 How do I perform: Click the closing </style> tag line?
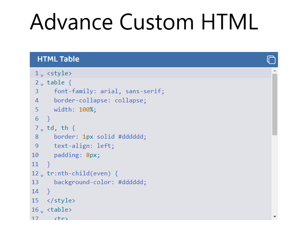click(61, 201)
